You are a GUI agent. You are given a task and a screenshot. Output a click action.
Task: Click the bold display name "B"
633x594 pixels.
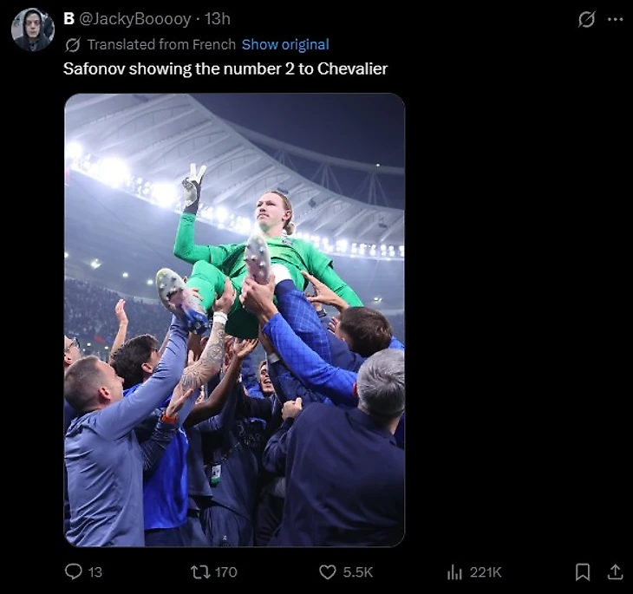pos(69,19)
